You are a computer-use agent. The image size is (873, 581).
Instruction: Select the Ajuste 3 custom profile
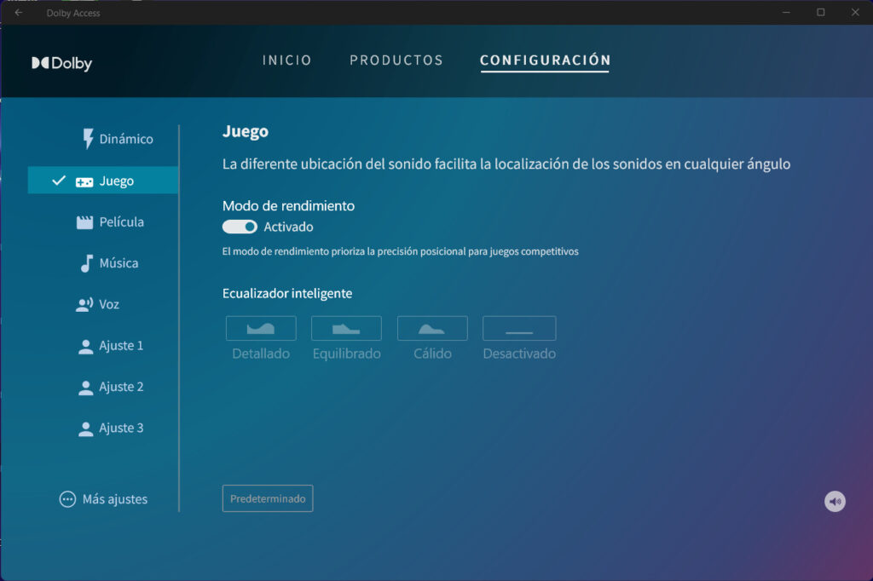click(x=110, y=428)
